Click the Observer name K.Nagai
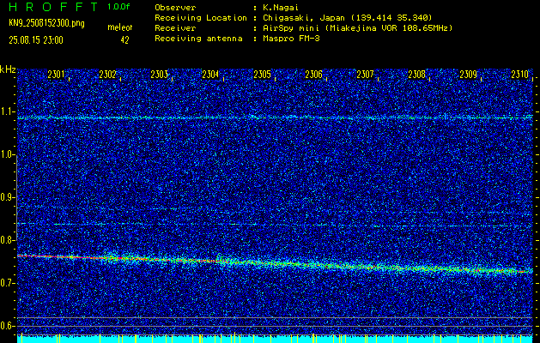Screen dimensions: 540x343 pyautogui.click(x=281, y=8)
